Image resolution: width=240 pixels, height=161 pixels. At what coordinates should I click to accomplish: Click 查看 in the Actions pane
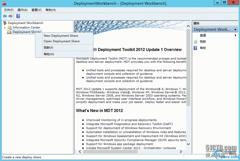coord(203,35)
